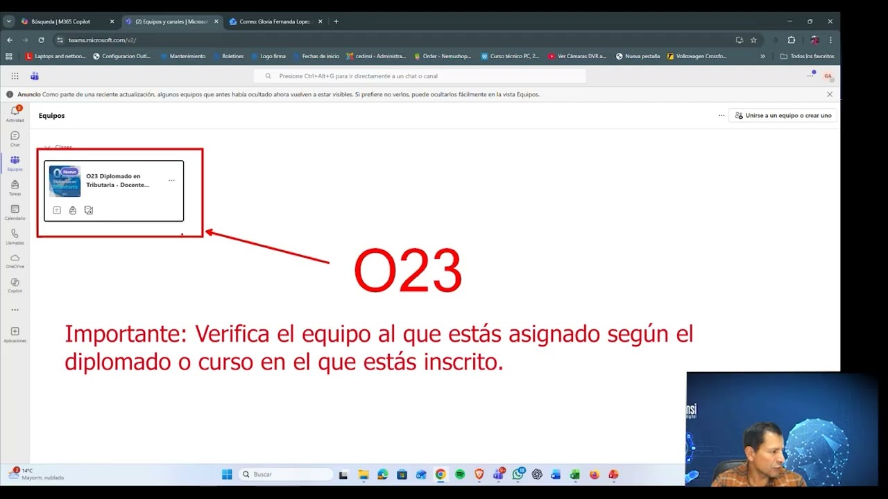The width and height of the screenshot is (888, 499).
Task: Go back in the browser
Action: (x=10, y=40)
